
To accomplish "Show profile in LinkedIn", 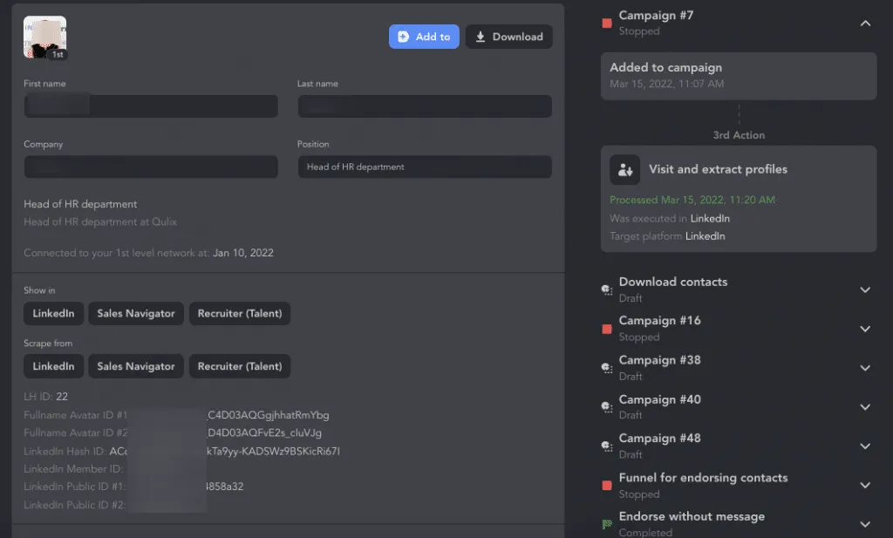I will [53, 314].
